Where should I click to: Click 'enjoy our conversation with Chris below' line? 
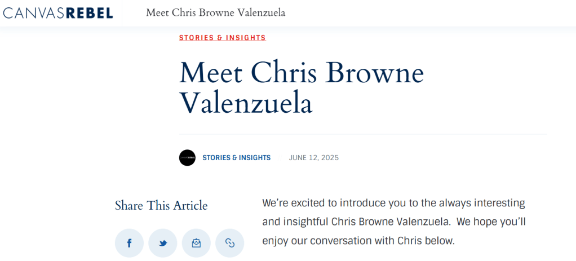tap(358, 241)
